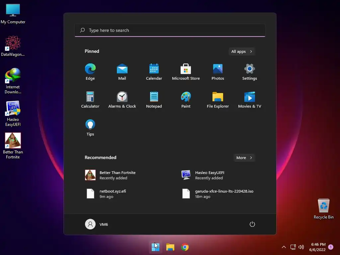Viewport: 340px width, 255px height.
Task: Show hidden tray icons chevron
Action: (284, 247)
